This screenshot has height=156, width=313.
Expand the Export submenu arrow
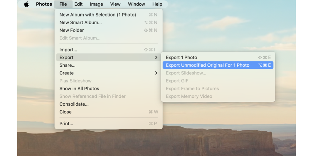(x=156, y=58)
